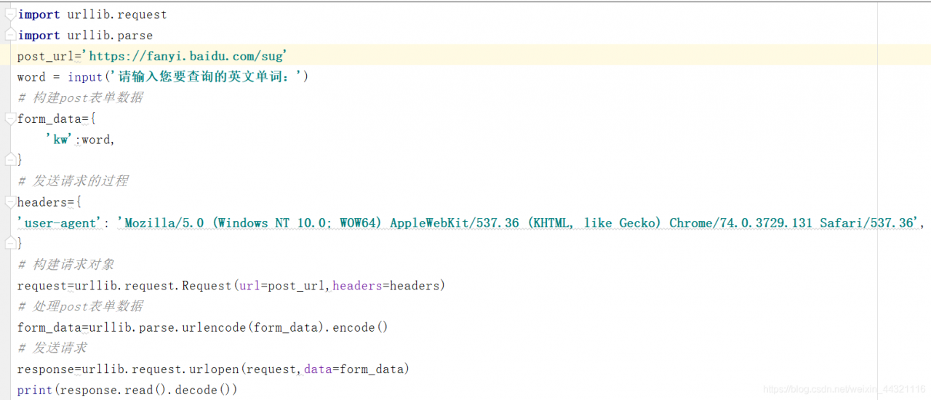Collapse fold marker beside import urllib.request
The height and width of the screenshot is (400, 931).
[x=9, y=15]
